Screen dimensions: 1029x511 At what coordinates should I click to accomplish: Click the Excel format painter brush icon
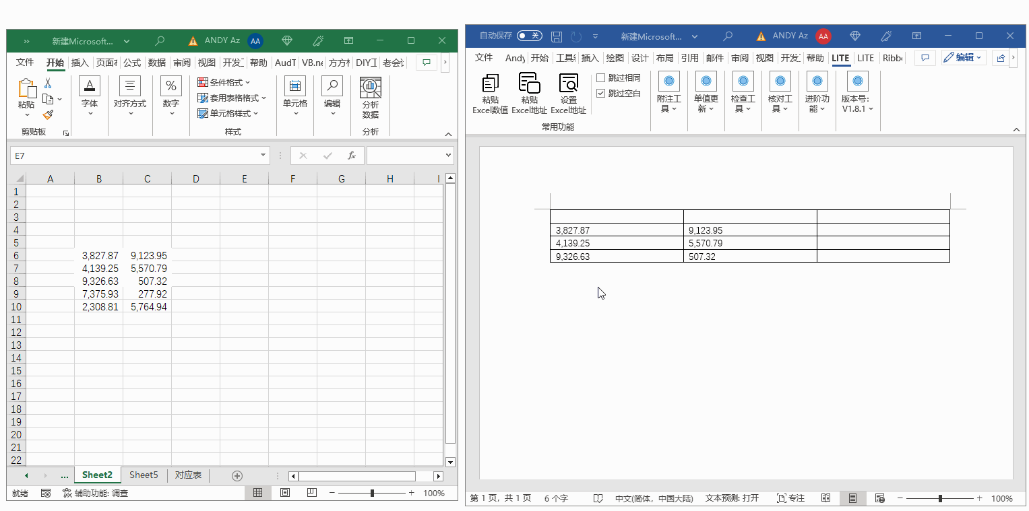48,115
